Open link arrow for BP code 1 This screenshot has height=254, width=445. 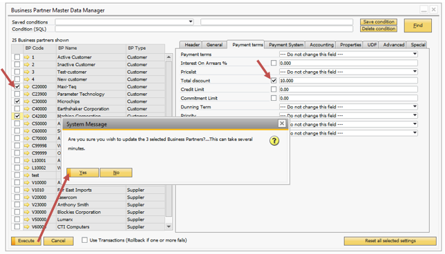[x=27, y=57]
